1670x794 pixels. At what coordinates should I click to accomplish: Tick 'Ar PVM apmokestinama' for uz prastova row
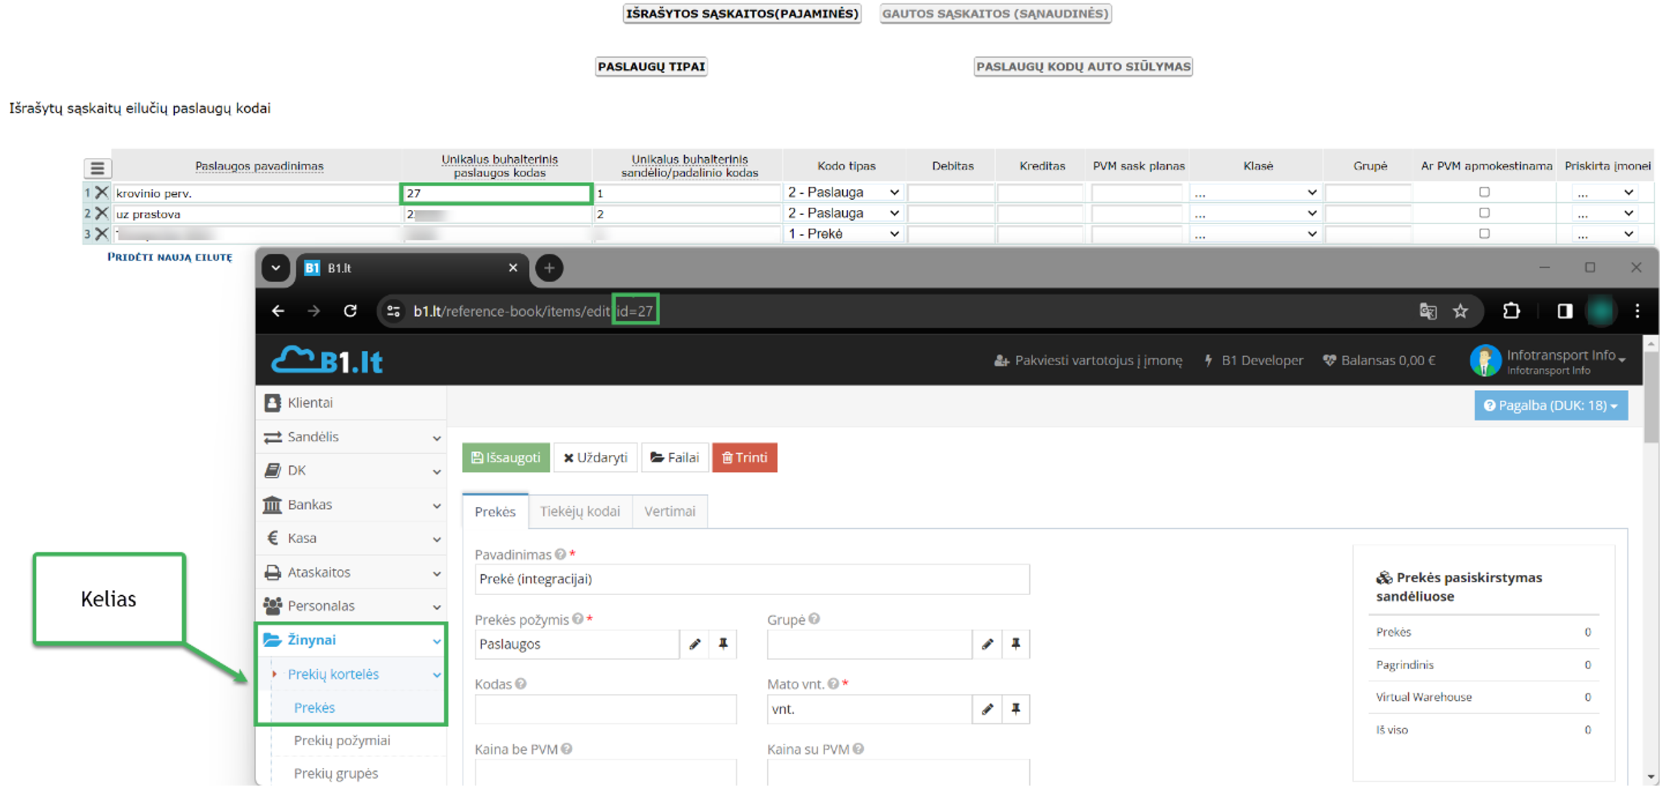(1485, 214)
